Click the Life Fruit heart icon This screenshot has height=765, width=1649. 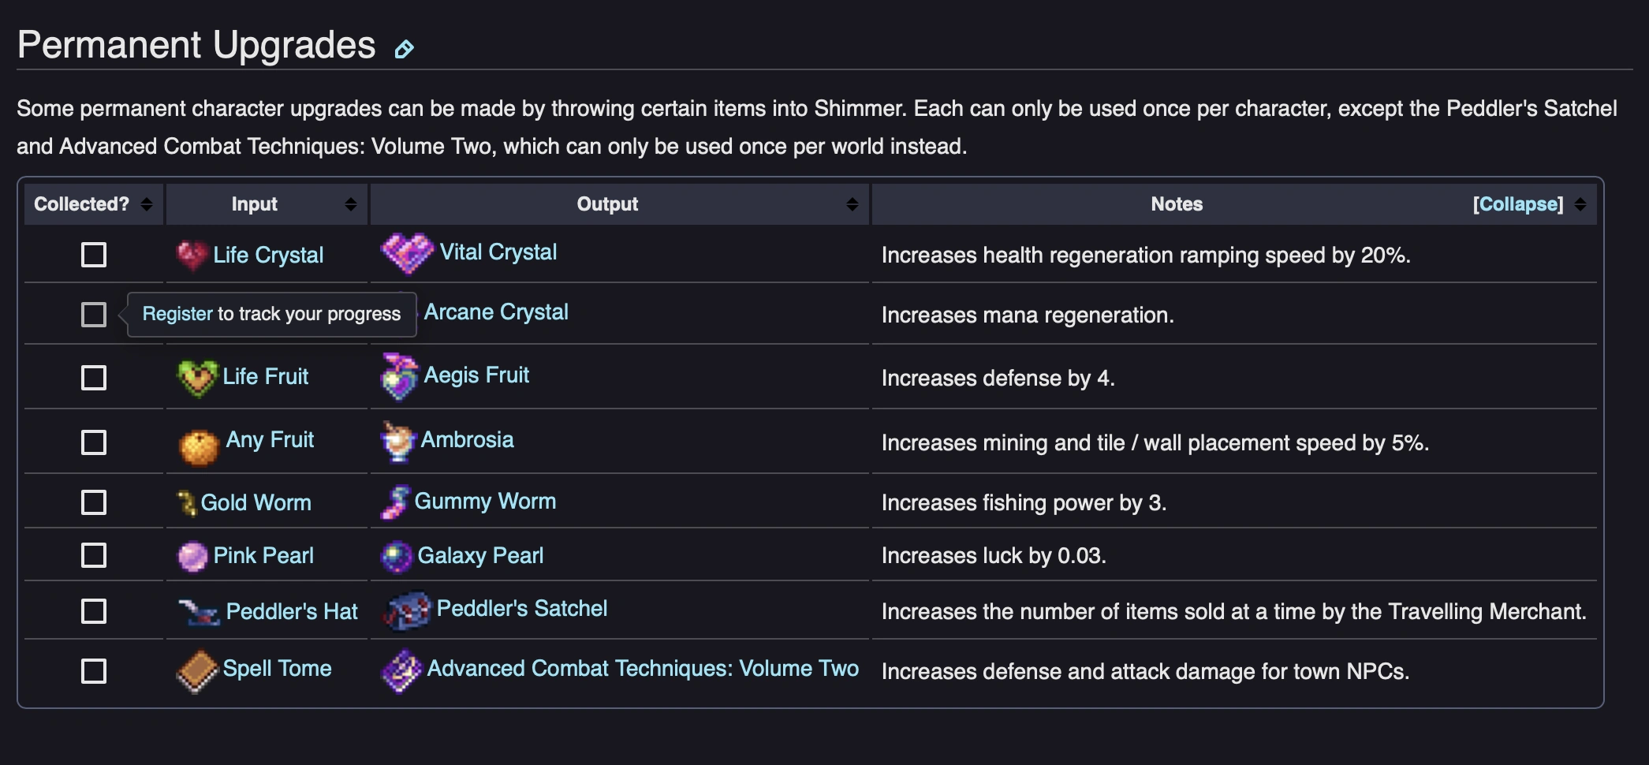[x=196, y=378]
